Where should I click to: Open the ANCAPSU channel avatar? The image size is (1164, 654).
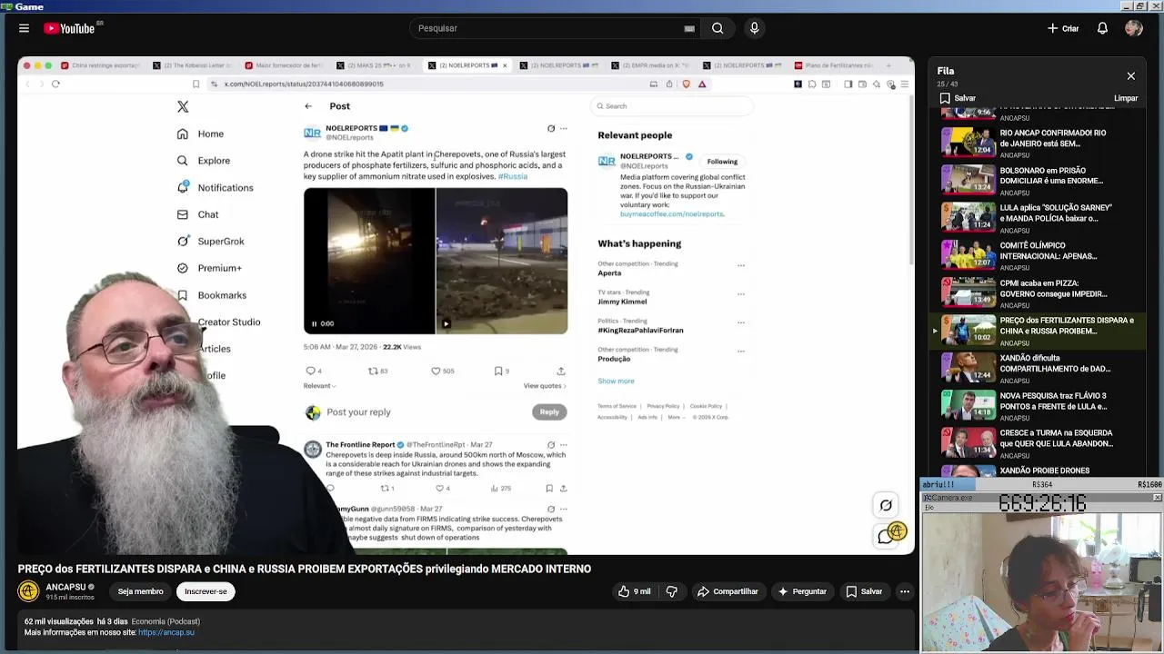(x=28, y=591)
